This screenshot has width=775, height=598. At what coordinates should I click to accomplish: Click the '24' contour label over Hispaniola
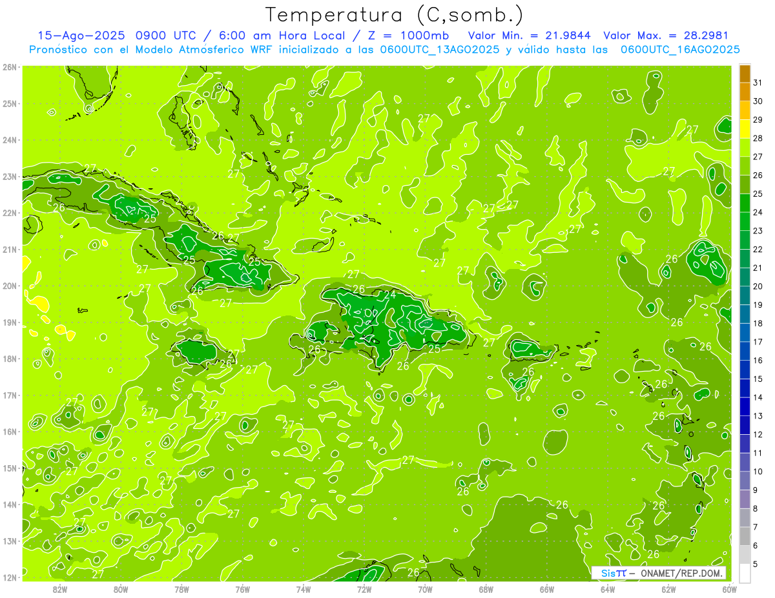tap(390, 295)
